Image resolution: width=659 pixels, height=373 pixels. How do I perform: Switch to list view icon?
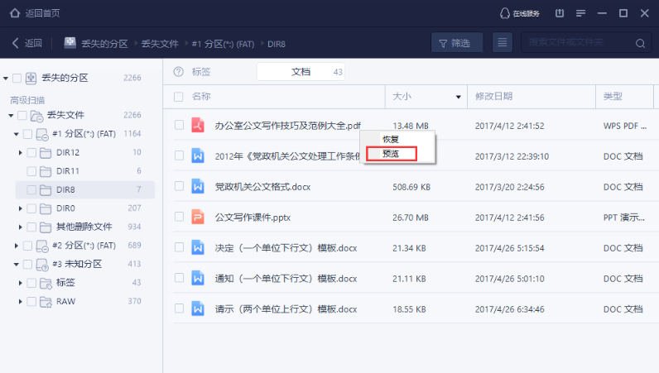pos(501,43)
